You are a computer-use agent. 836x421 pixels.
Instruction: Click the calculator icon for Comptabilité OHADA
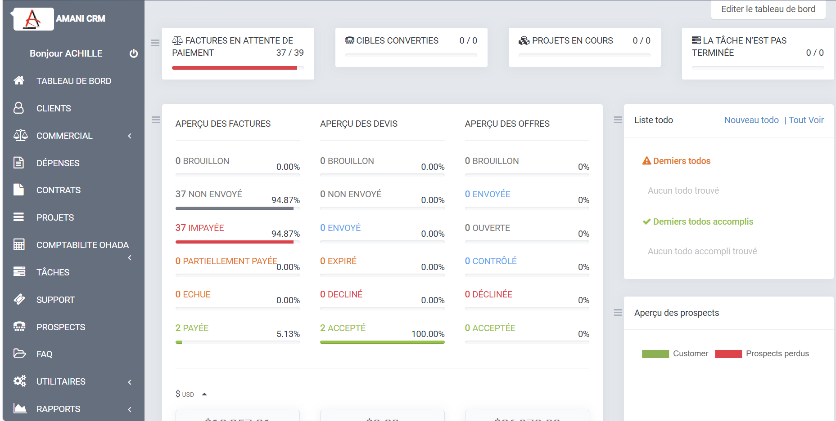19,244
